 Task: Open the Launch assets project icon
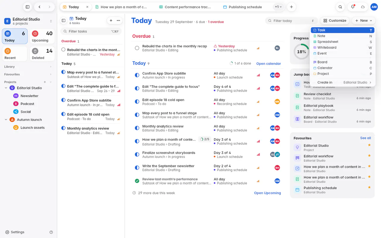(16, 128)
